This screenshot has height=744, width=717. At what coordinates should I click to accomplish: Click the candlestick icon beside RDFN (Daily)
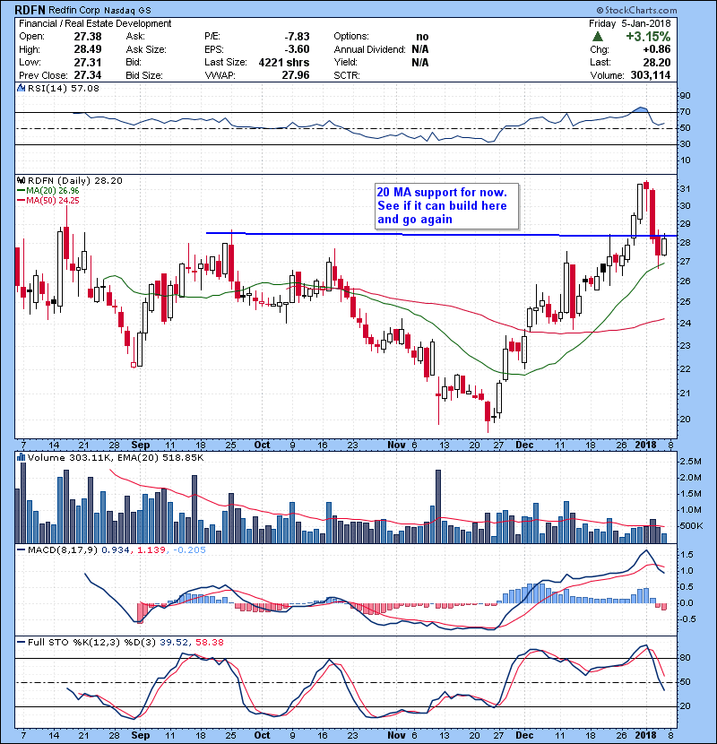click(21, 181)
